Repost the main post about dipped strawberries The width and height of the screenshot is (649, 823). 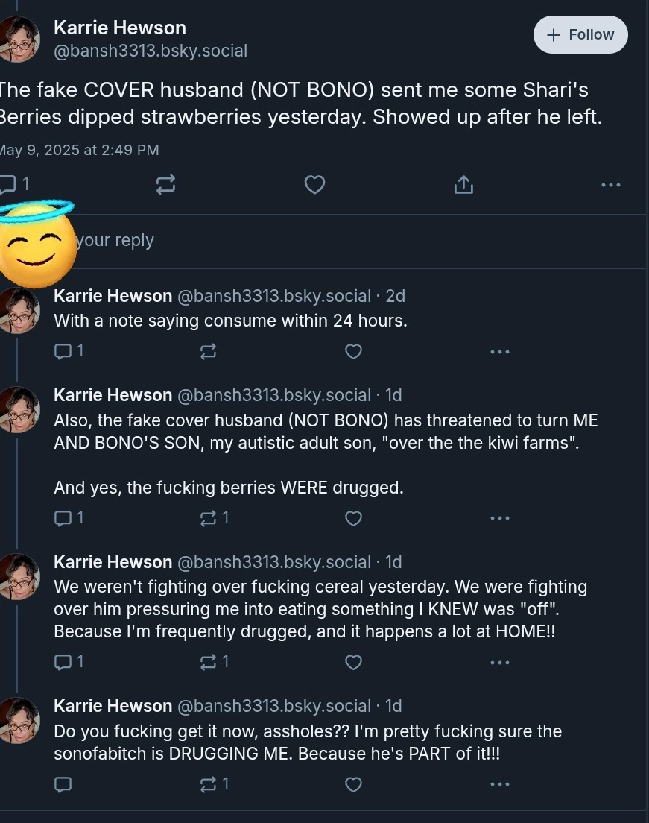(x=166, y=185)
